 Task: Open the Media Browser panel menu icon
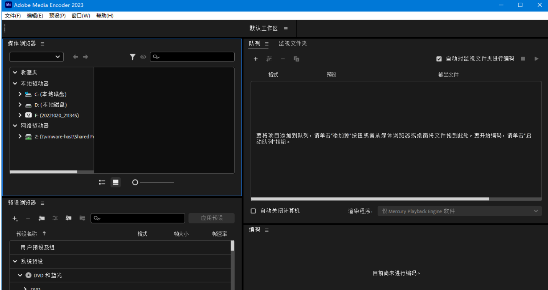43,44
